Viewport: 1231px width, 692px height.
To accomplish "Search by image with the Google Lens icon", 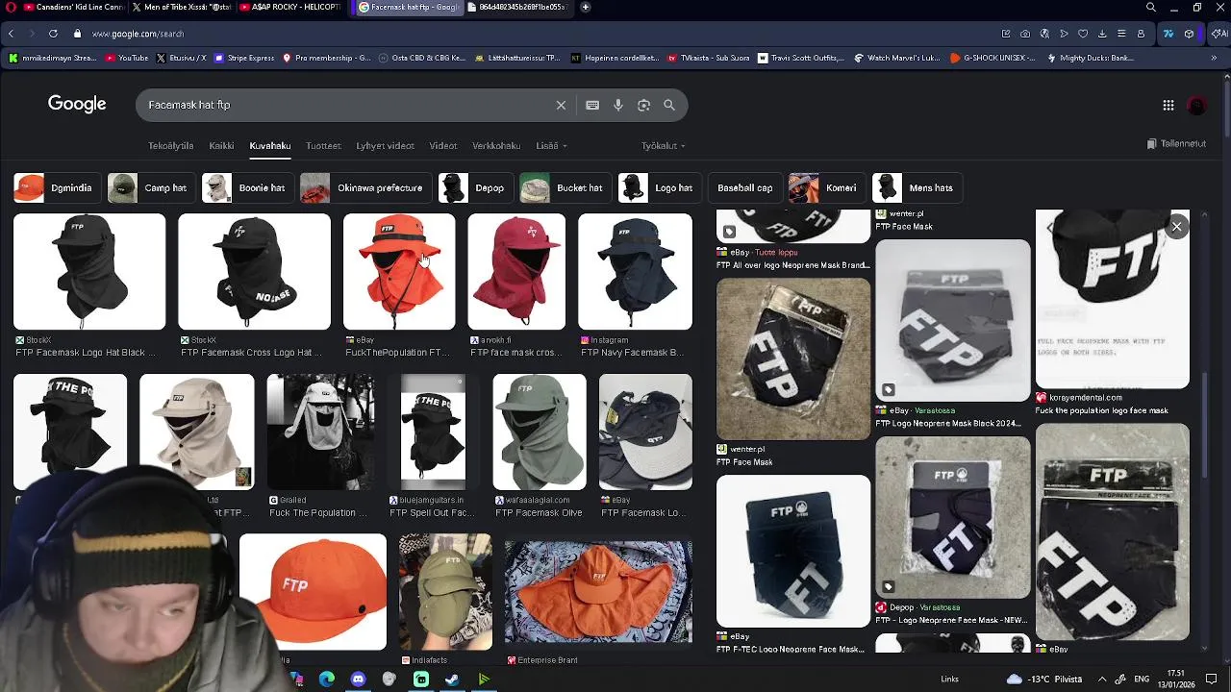I will point(643,105).
